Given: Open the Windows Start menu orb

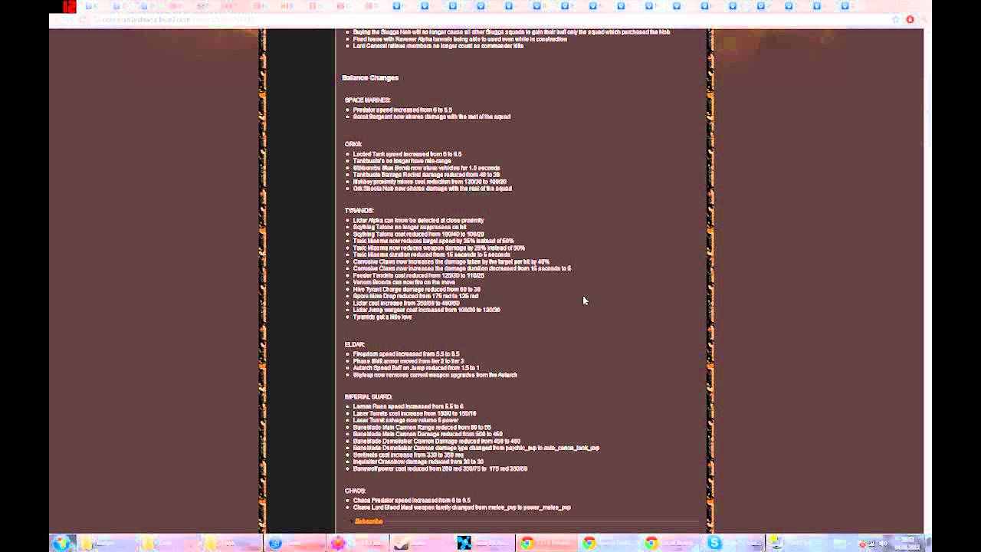Looking at the screenshot, I should [x=62, y=543].
